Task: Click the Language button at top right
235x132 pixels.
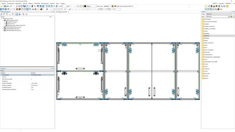Action: point(221,3)
